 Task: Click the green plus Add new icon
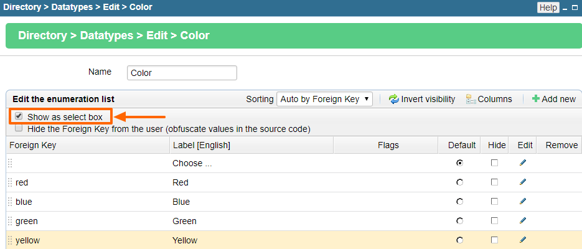point(535,99)
